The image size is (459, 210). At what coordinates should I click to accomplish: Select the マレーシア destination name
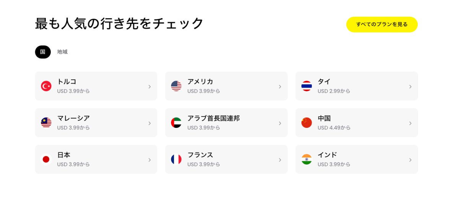[73, 118]
